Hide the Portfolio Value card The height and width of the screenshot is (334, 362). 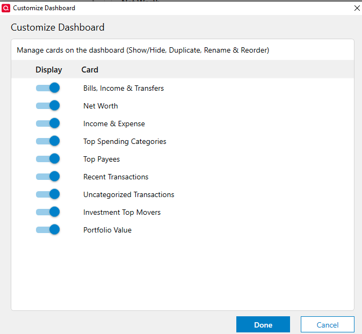[48, 230]
